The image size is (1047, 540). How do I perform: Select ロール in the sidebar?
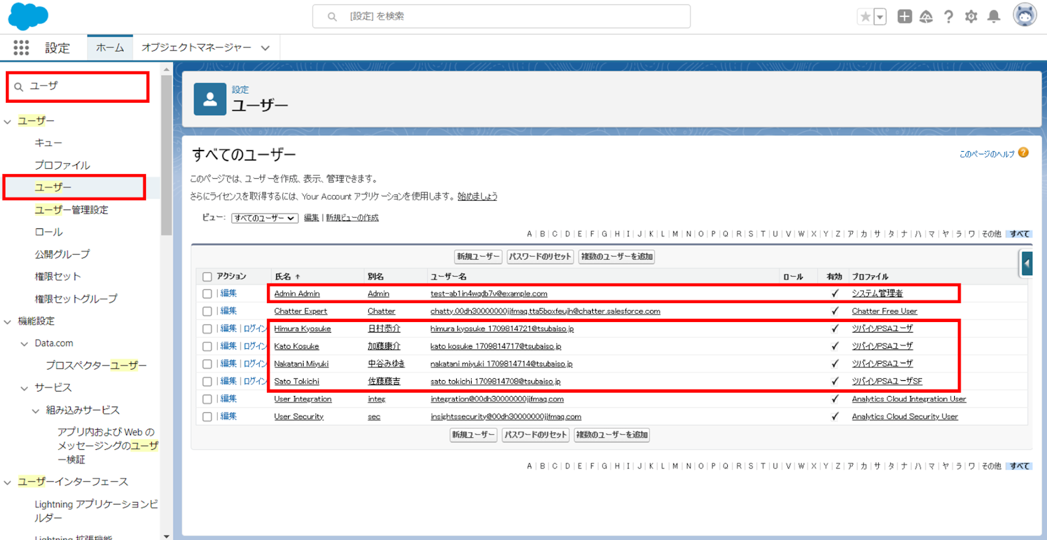49,232
